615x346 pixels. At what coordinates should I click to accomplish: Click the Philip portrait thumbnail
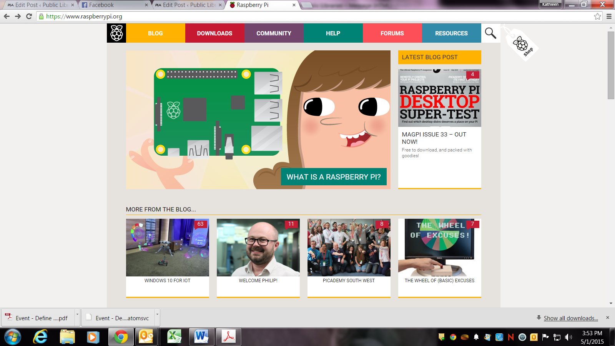coord(258,248)
